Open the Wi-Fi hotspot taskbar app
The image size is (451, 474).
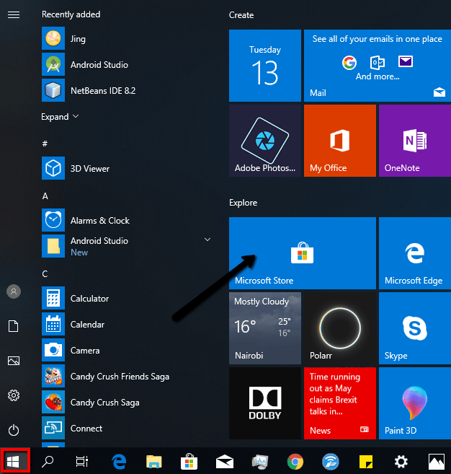click(331, 462)
